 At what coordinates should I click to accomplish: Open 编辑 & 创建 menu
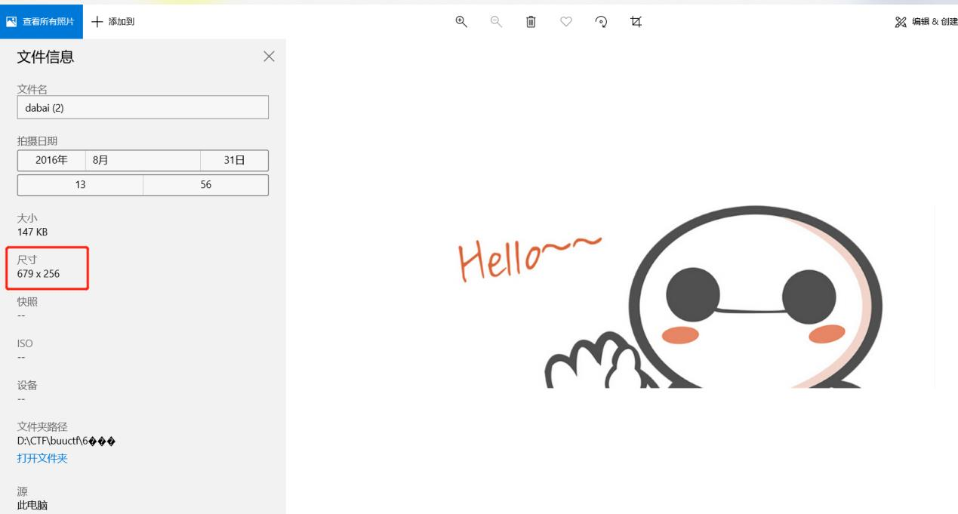(926, 22)
